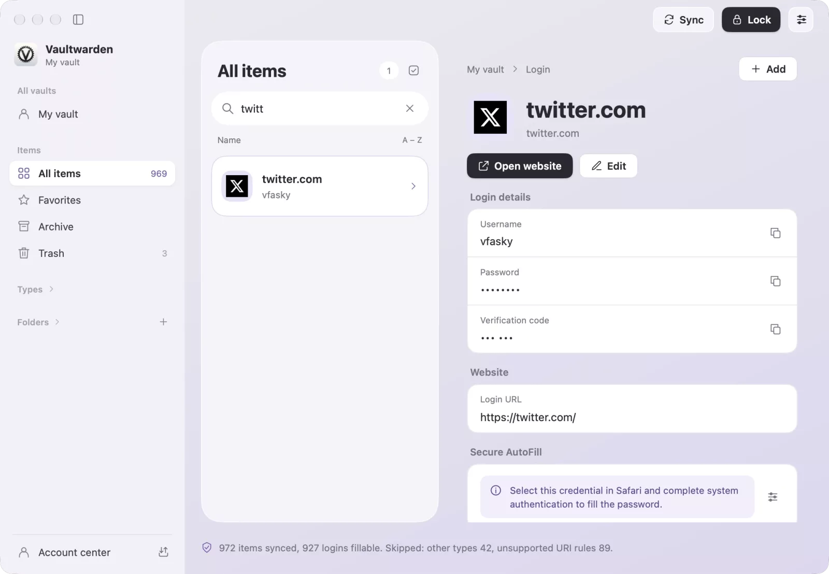Copy the password field value
The height and width of the screenshot is (574, 829).
[x=775, y=281]
